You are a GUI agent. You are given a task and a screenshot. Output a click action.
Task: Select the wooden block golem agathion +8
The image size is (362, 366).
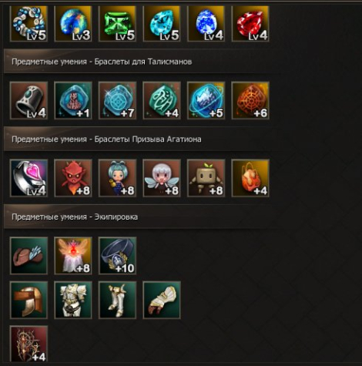(x=206, y=178)
